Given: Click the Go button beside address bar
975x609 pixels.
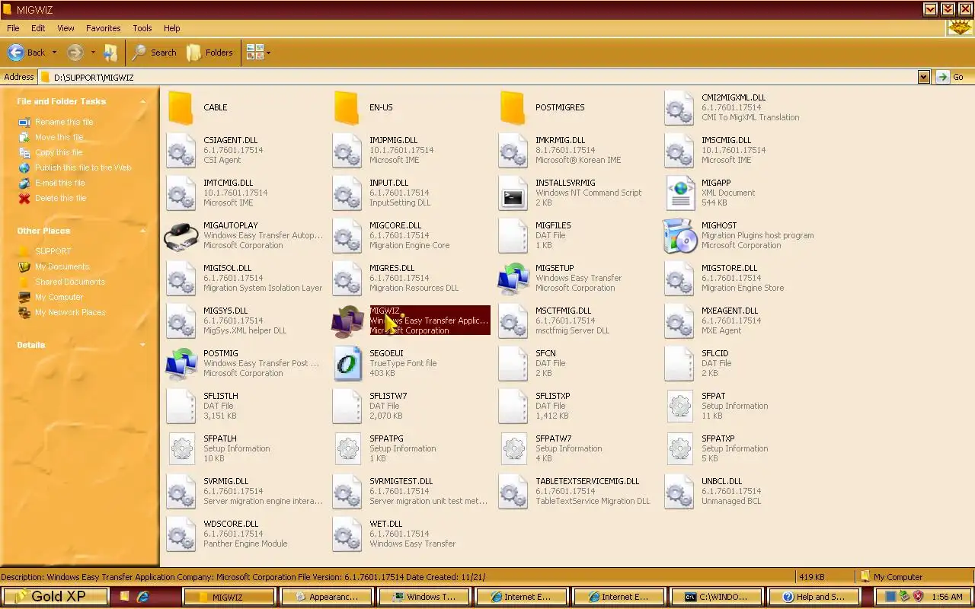Looking at the screenshot, I should pyautogui.click(x=951, y=77).
